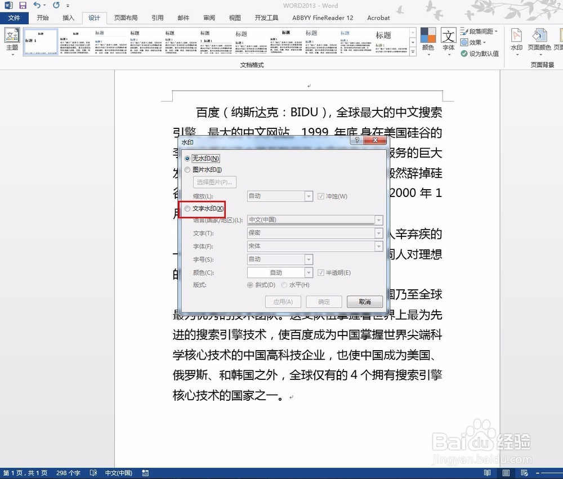Switch to the View (视图) tab
This screenshot has width=563, height=479.
(235, 17)
